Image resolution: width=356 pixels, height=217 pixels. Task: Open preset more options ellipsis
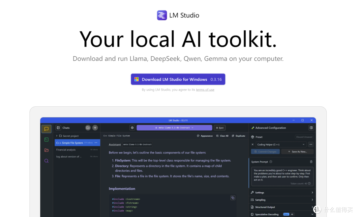pos(311,145)
